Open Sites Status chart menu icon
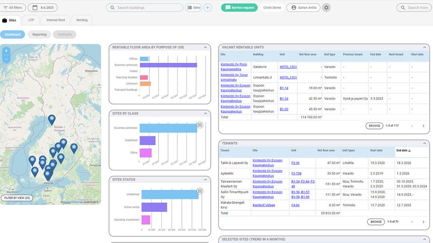The width and height of the screenshot is (433, 243). pos(200,191)
